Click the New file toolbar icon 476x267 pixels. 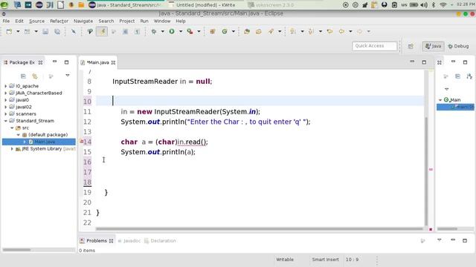[x=9, y=31]
